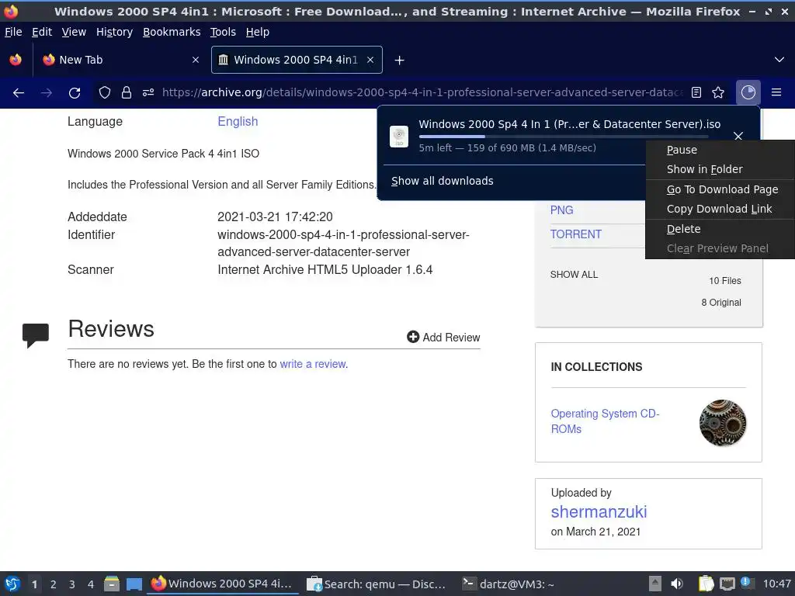The image size is (795, 596).
Task: Click the forward navigation arrow
Action: 46,93
